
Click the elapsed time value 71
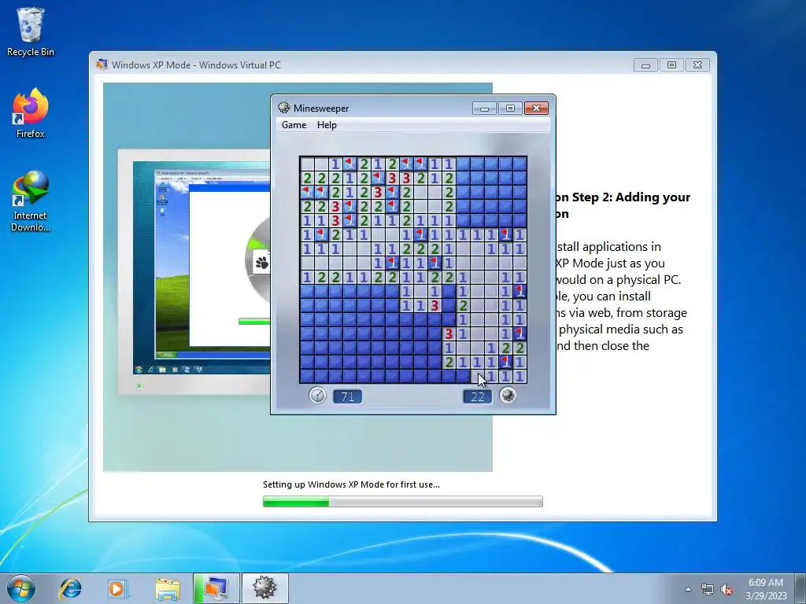[347, 396]
